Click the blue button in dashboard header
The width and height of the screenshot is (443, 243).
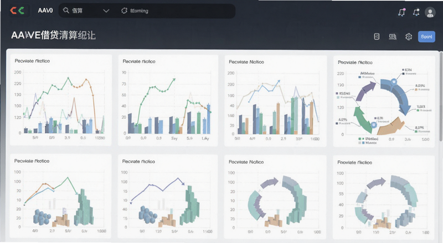point(426,36)
